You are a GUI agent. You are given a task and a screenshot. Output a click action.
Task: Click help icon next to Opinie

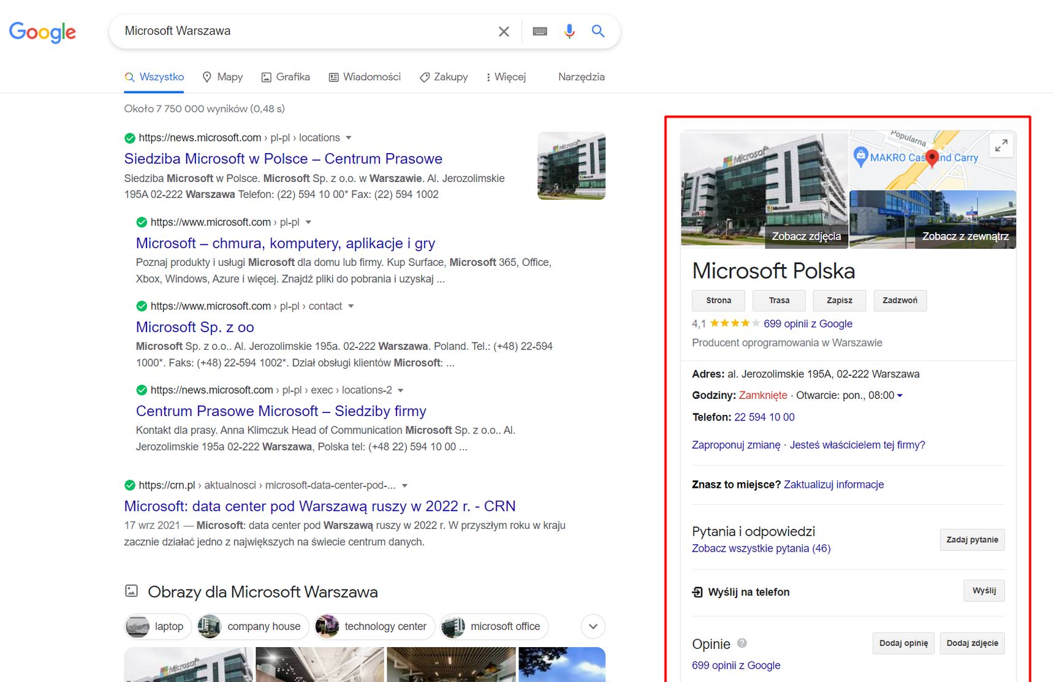tap(742, 643)
